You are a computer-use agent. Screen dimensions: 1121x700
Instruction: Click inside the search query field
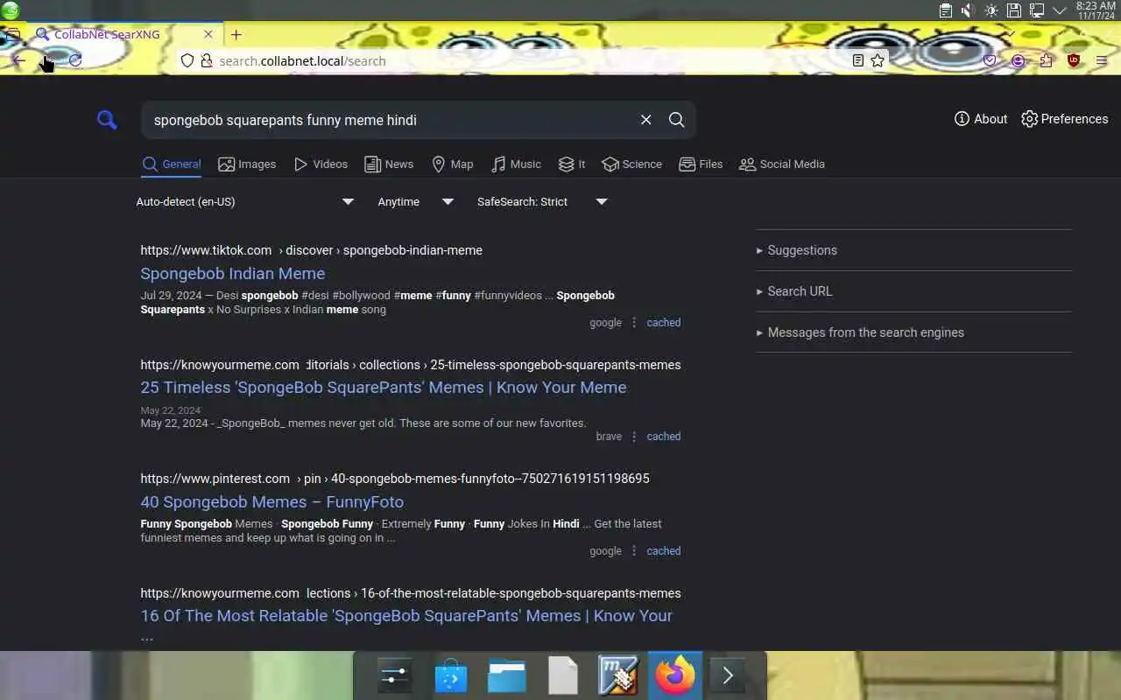pyautogui.click(x=390, y=120)
